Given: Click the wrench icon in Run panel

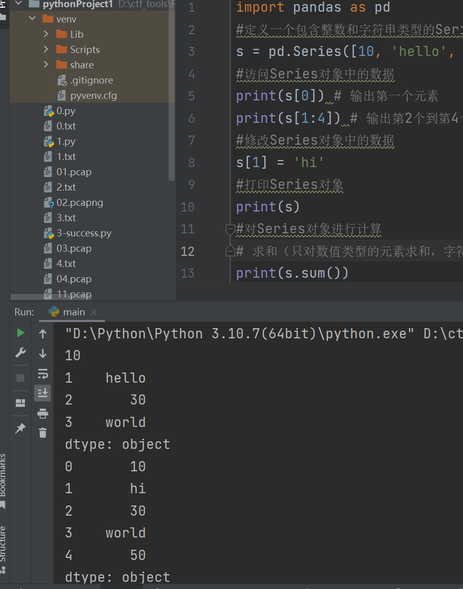Looking at the screenshot, I should coord(20,353).
